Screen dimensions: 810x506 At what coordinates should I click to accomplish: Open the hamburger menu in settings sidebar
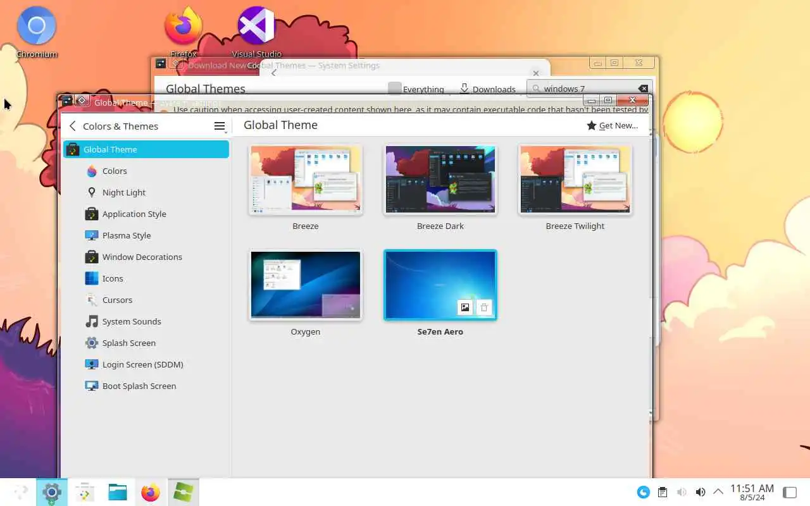[220, 126]
